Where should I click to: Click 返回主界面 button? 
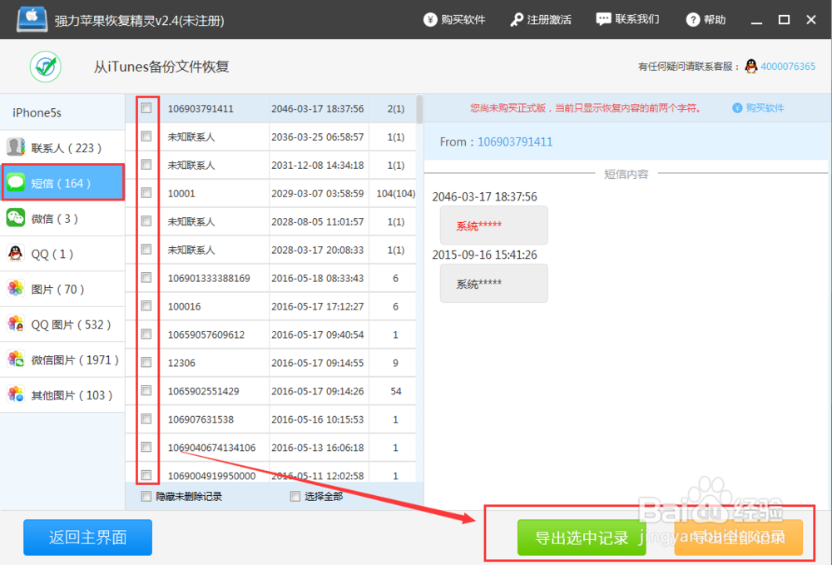coord(87,538)
